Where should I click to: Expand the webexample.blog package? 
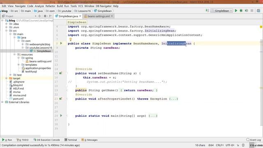pyautogui.click(x=23, y=44)
